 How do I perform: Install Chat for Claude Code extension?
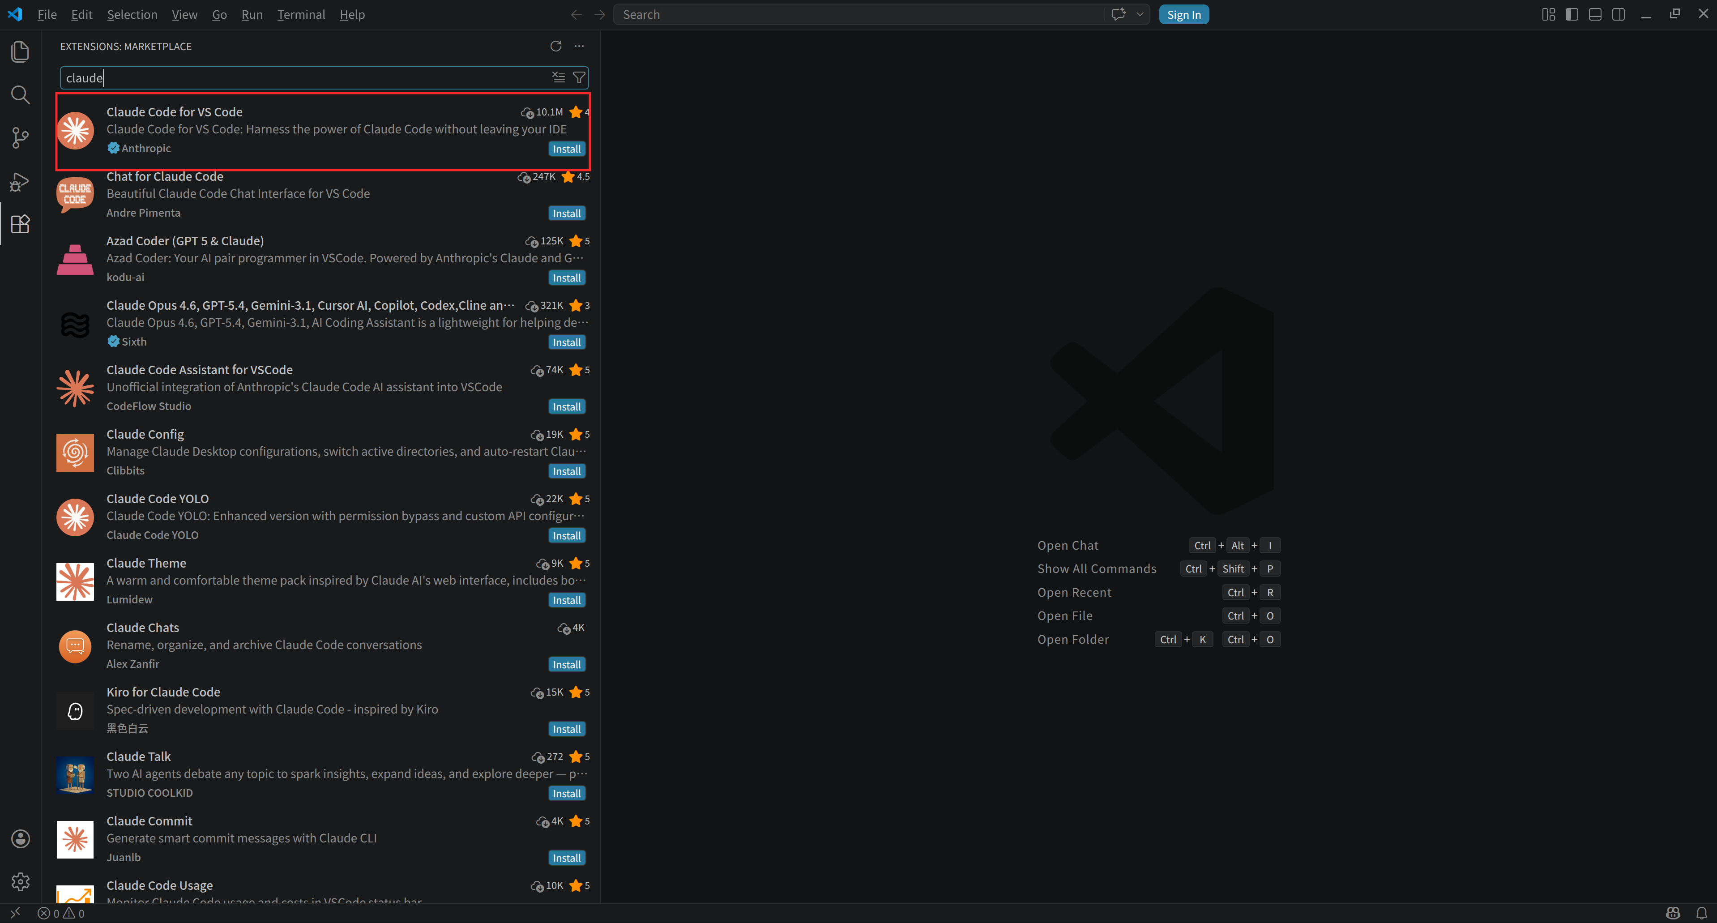[x=567, y=214]
